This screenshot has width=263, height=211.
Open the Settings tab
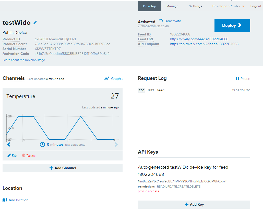[x=195, y=6]
